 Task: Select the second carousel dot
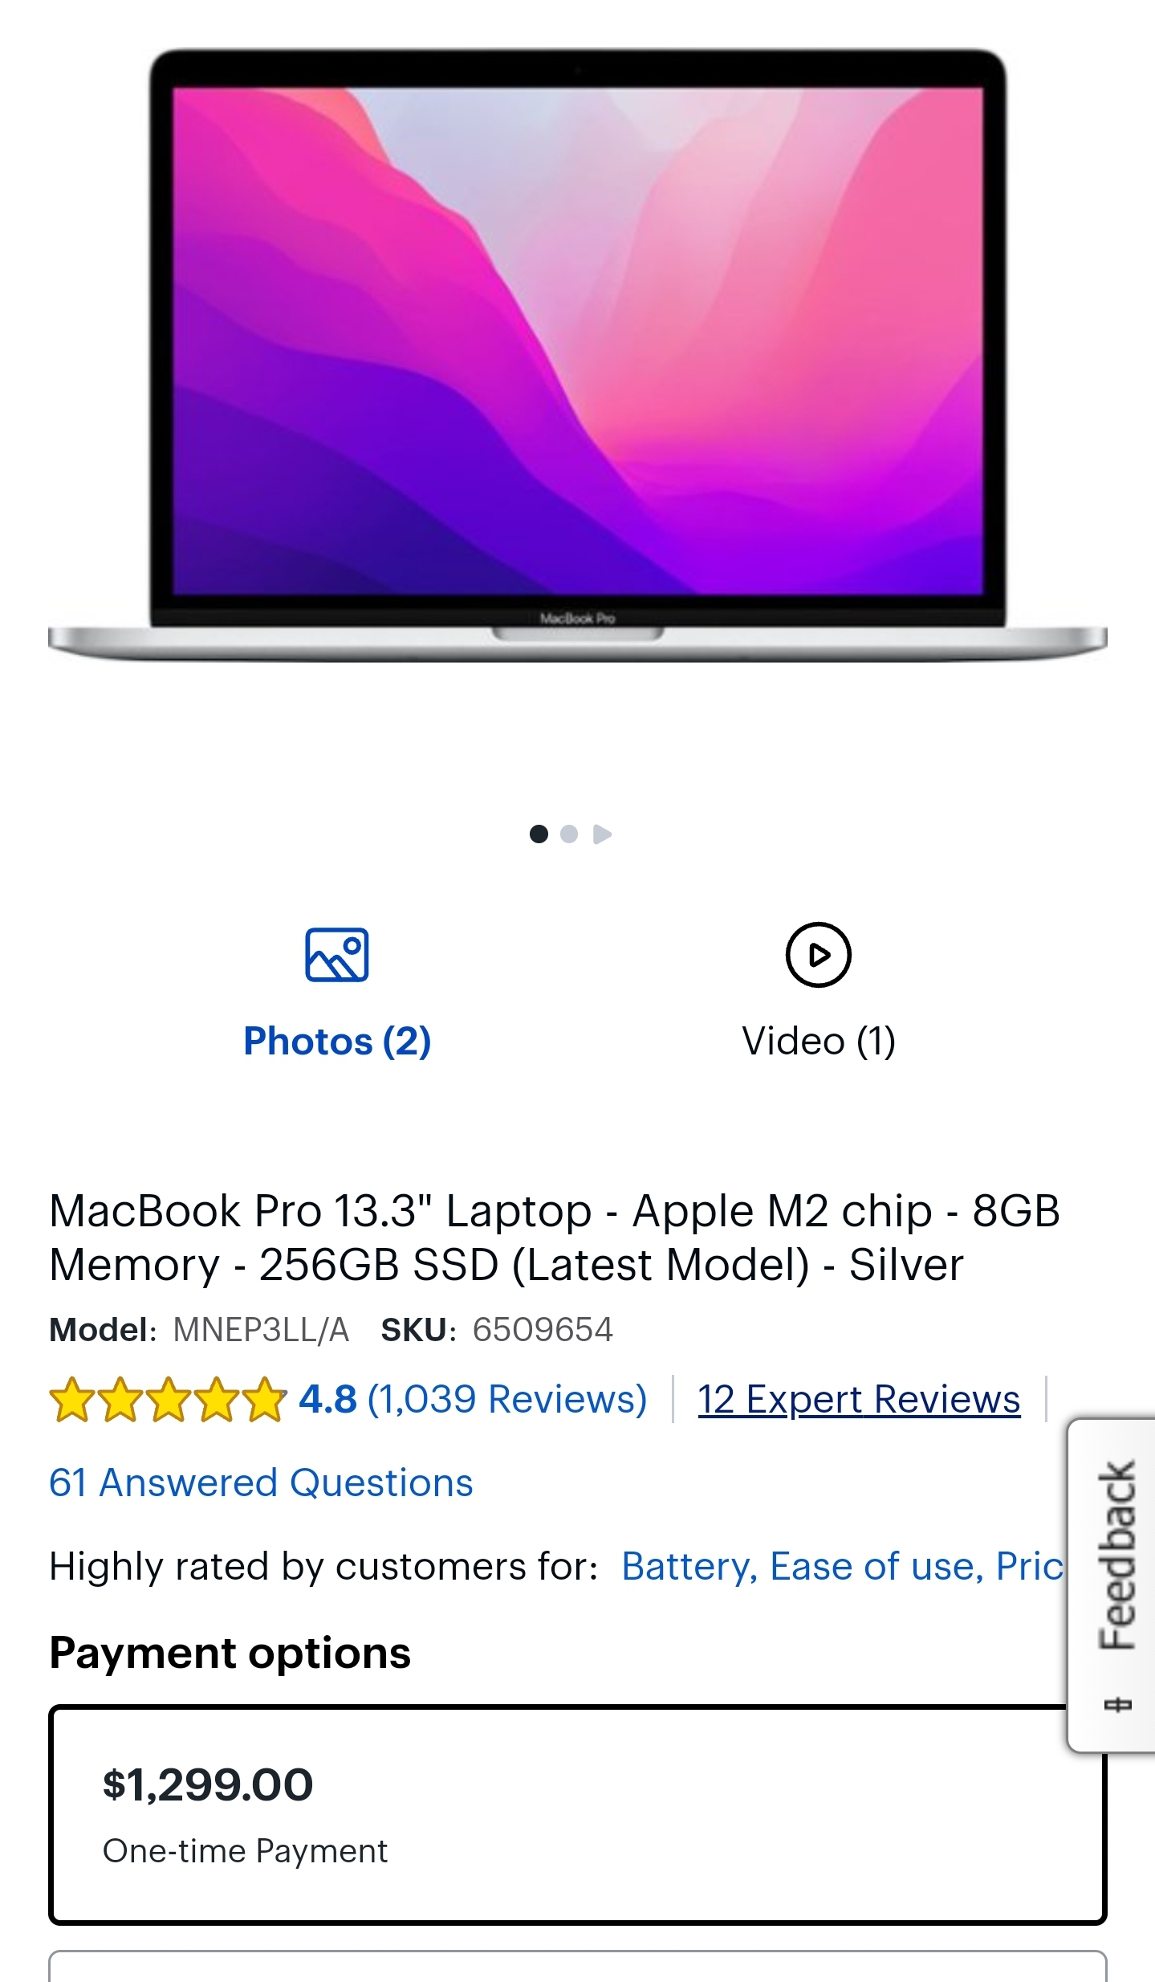coord(569,834)
